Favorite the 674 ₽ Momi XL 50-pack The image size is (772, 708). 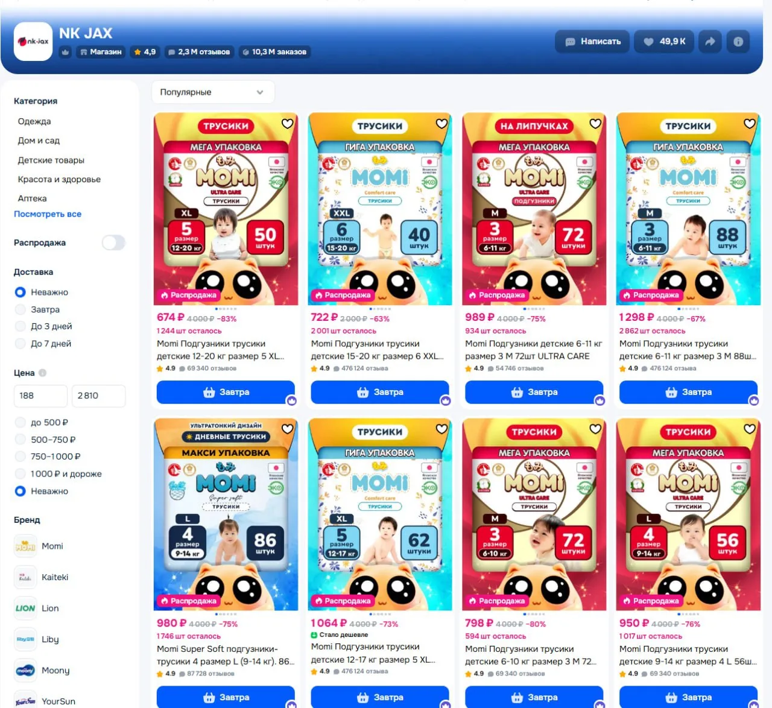[288, 124]
